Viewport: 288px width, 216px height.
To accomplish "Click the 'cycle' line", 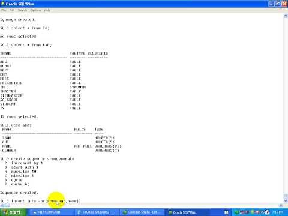I will (17, 180).
